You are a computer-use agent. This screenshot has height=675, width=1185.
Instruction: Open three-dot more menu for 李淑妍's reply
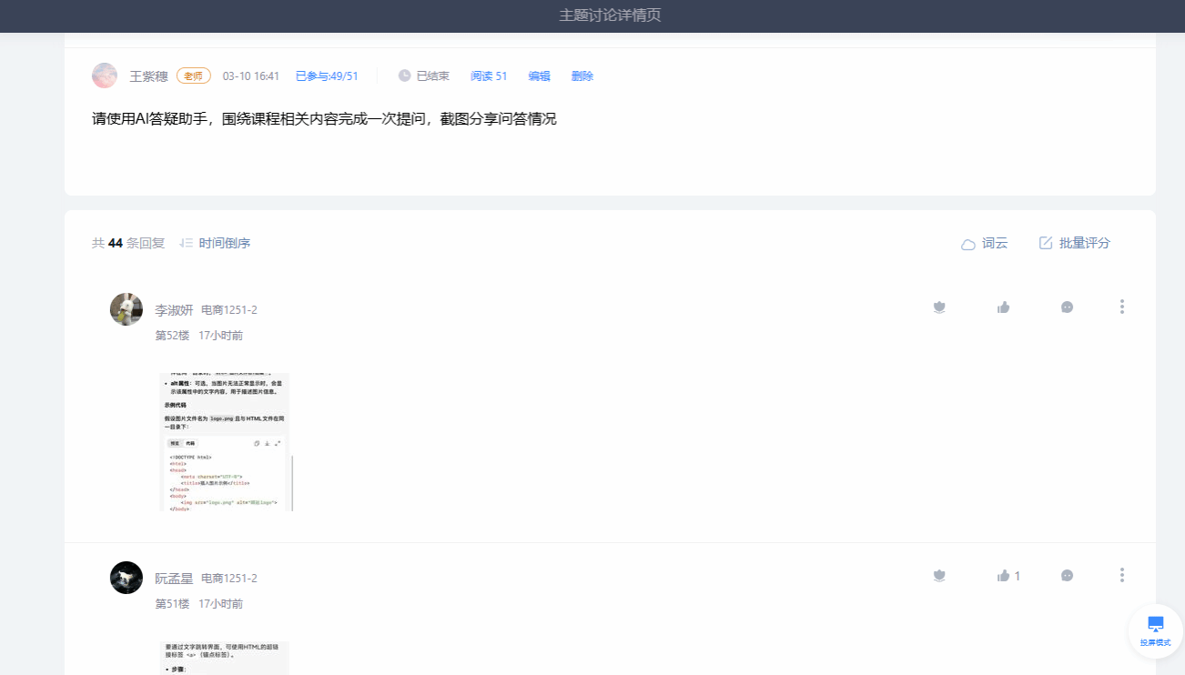pyautogui.click(x=1121, y=307)
